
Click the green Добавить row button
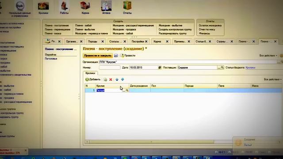pos(93,79)
